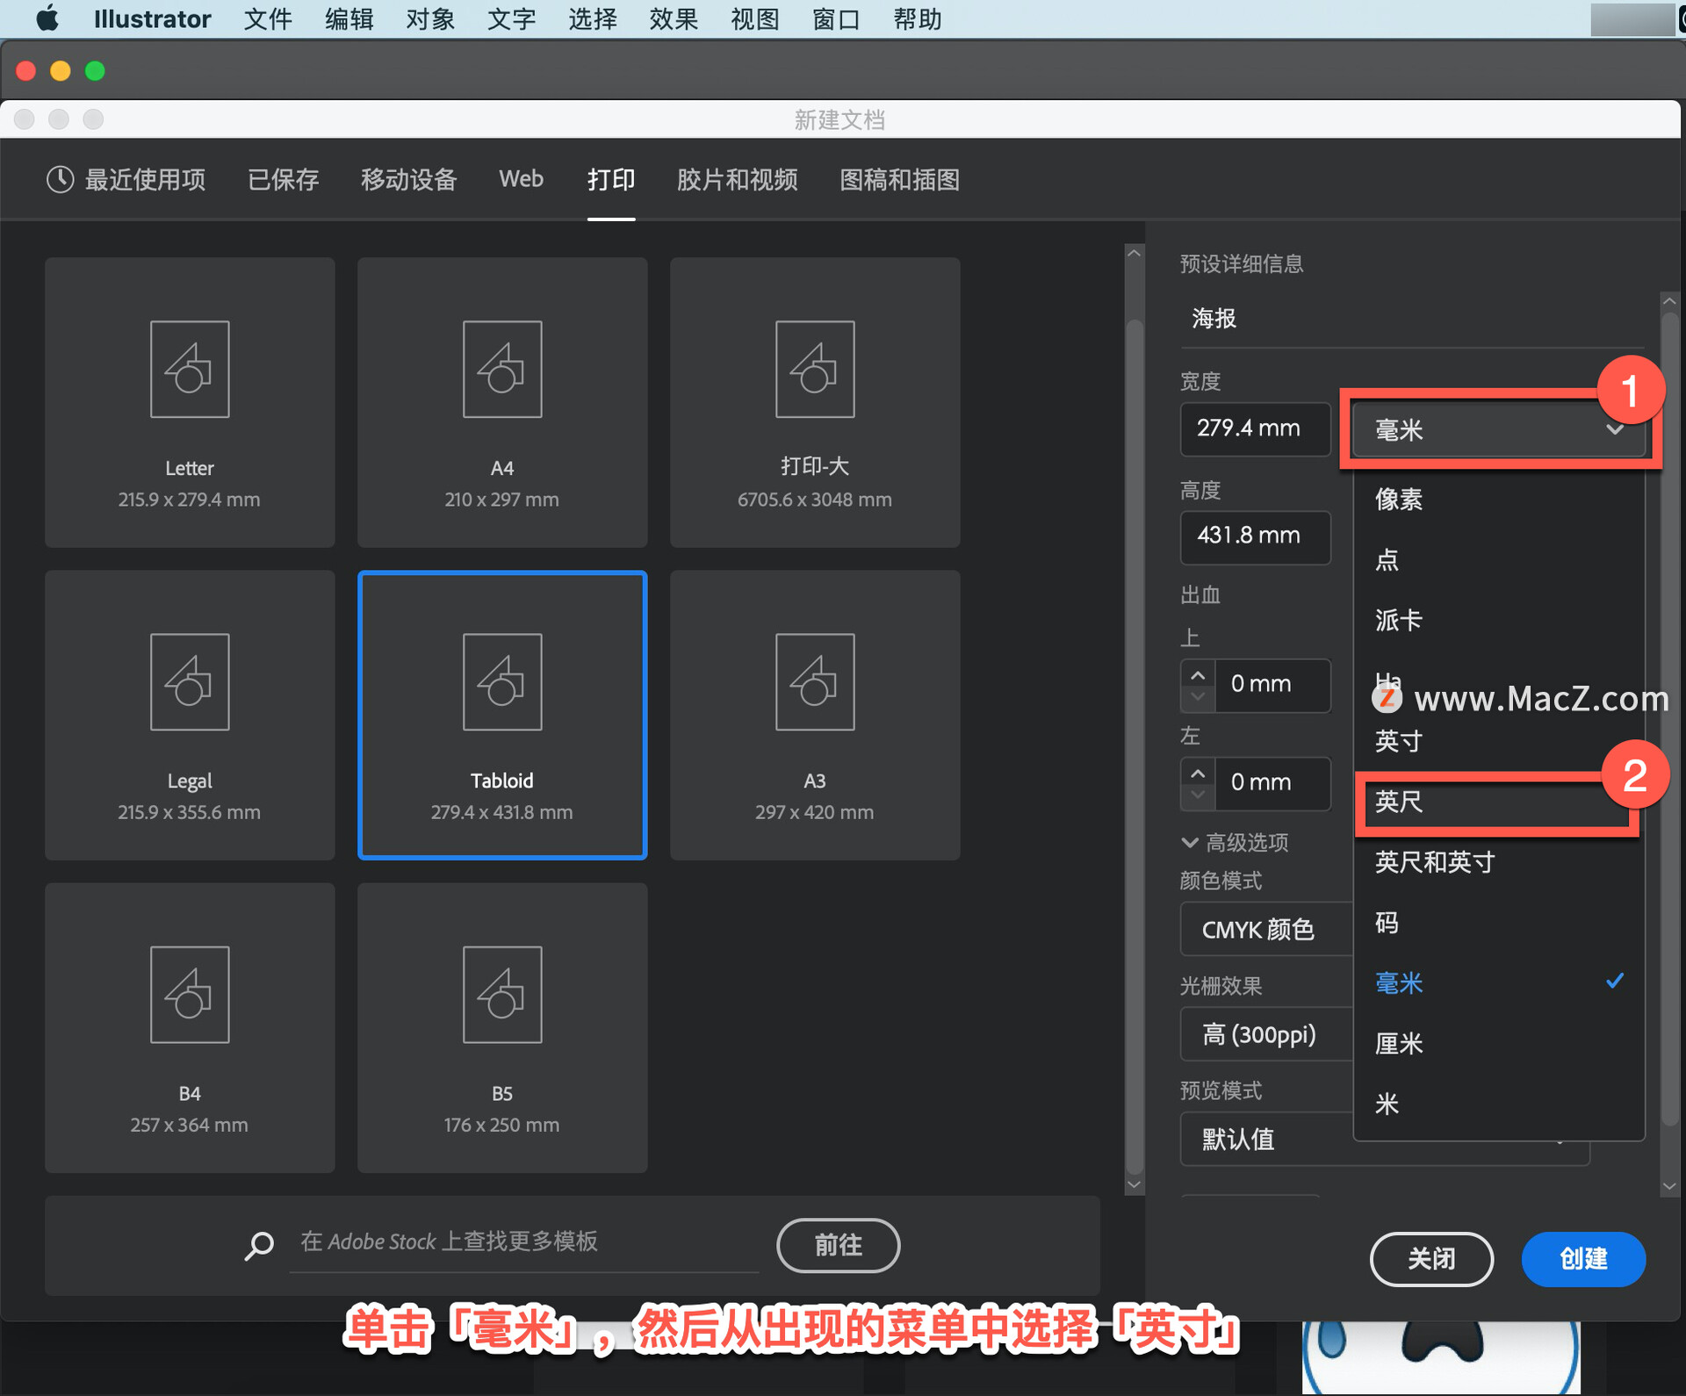The image size is (1686, 1396).
Task: Increase the top bleed value
Action: (x=1198, y=674)
